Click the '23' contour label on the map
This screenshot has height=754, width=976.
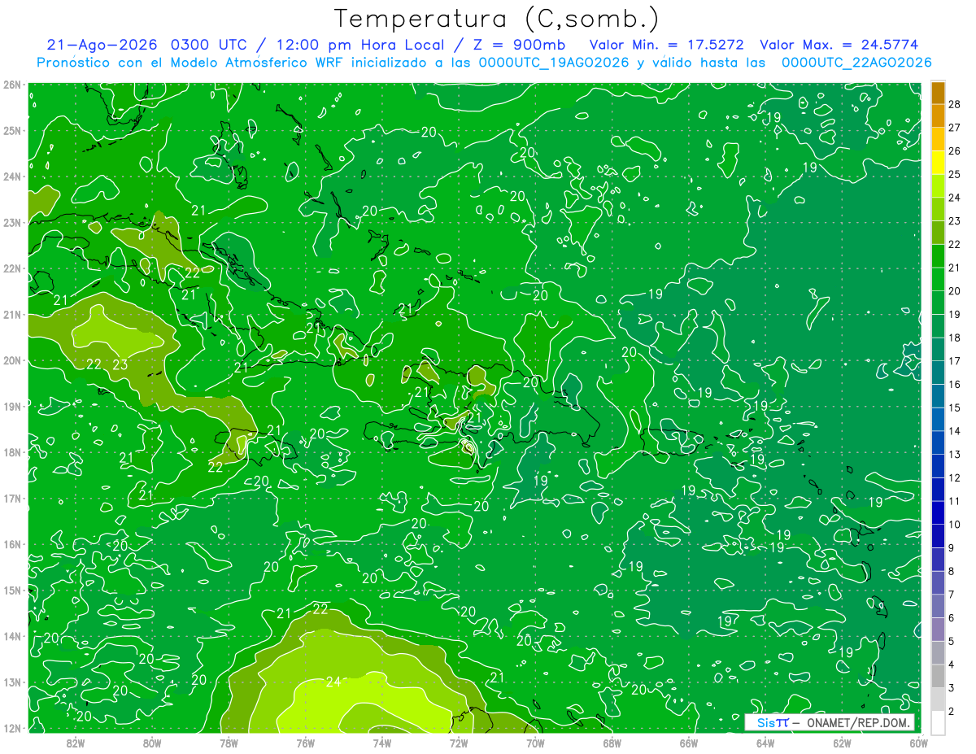tap(120, 364)
